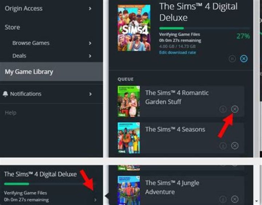Viewport: 262px width, 205px height.
Task: Click The Sims 4 Digital Deluxe cover thumbnail
Action: (134, 28)
